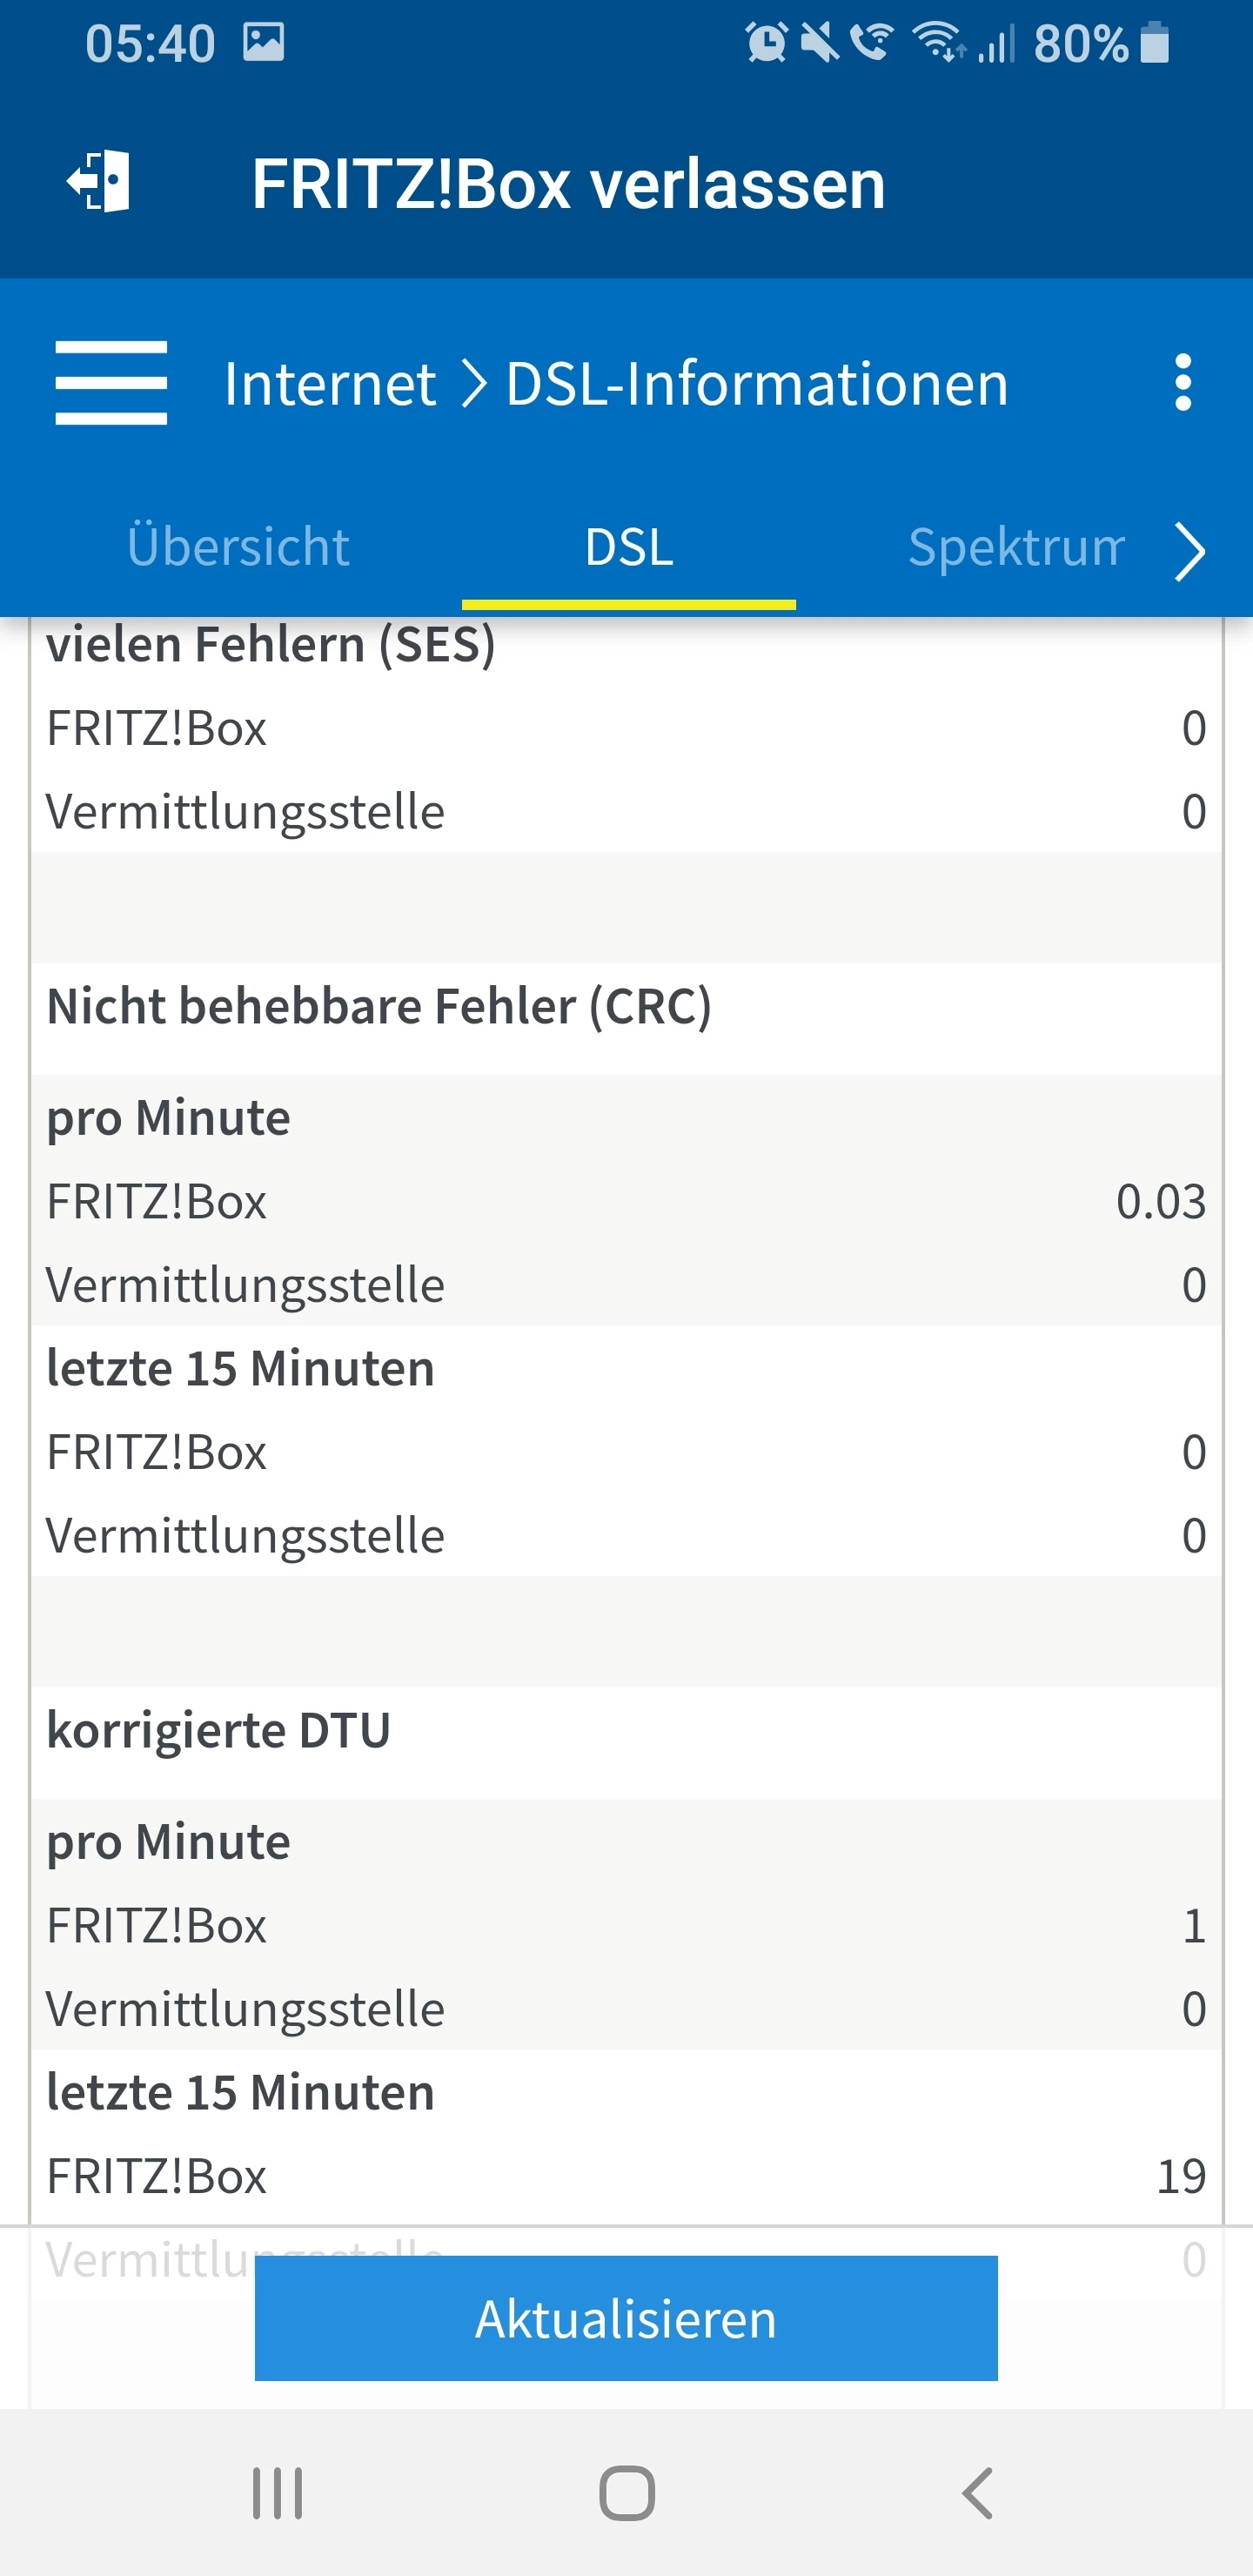Open the hamburger navigation menu

click(111, 383)
